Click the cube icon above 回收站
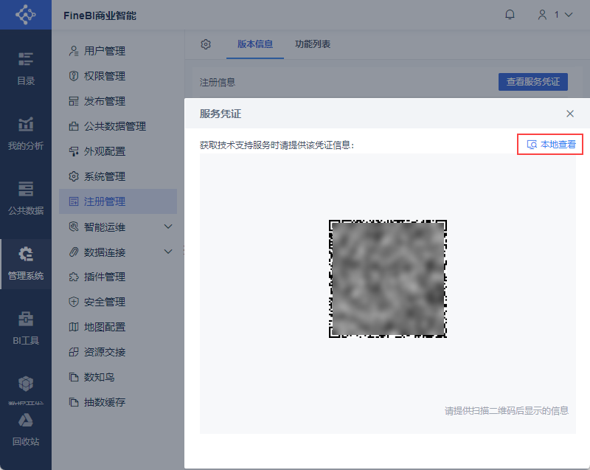Viewport: 590px width, 470px height. coord(26,384)
